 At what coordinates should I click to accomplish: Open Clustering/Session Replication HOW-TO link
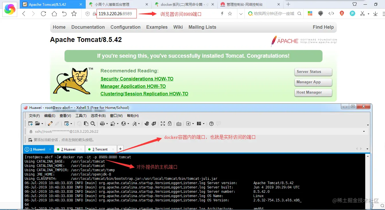[144, 94]
